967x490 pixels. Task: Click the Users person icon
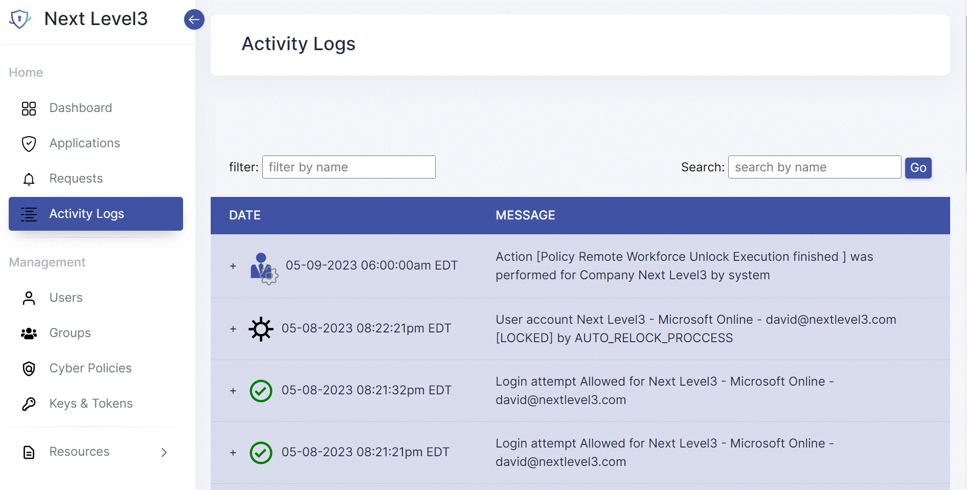(x=29, y=298)
